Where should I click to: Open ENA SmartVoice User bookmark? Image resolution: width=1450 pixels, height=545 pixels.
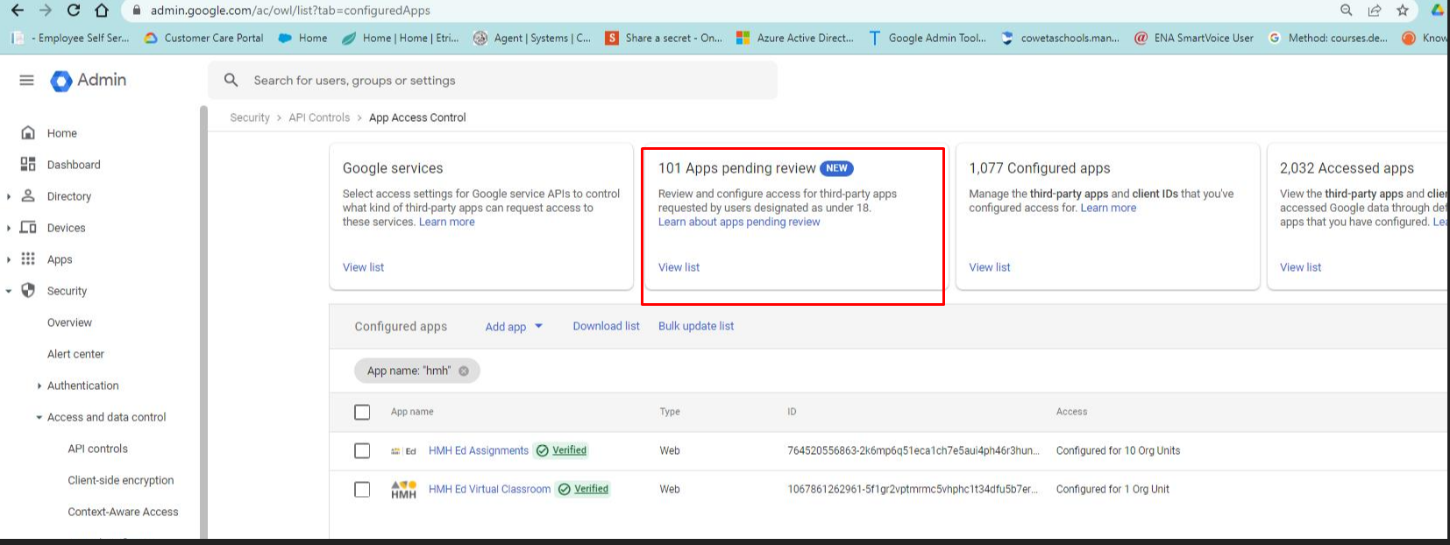[1194, 38]
